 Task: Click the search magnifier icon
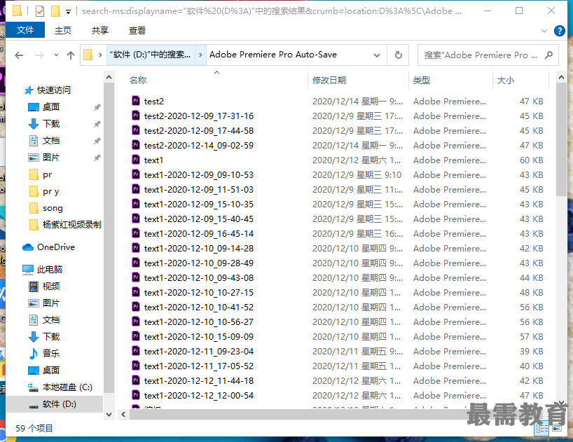pos(548,55)
